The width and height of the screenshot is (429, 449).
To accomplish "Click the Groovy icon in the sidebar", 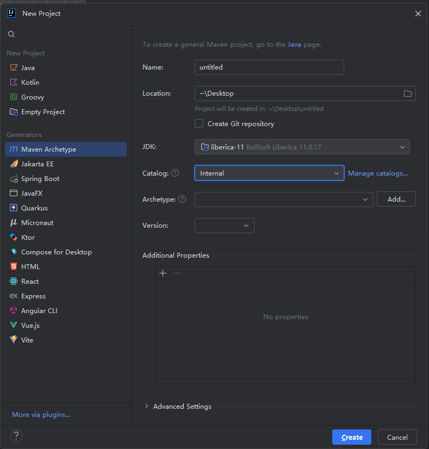I will [14, 97].
